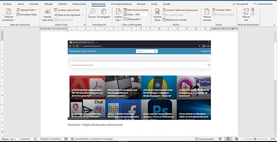
Task: Switch to Diseño de impresión view
Action: (228, 139)
